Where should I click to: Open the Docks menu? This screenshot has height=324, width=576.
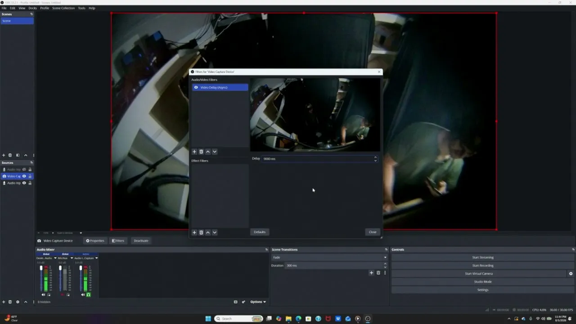point(32,8)
